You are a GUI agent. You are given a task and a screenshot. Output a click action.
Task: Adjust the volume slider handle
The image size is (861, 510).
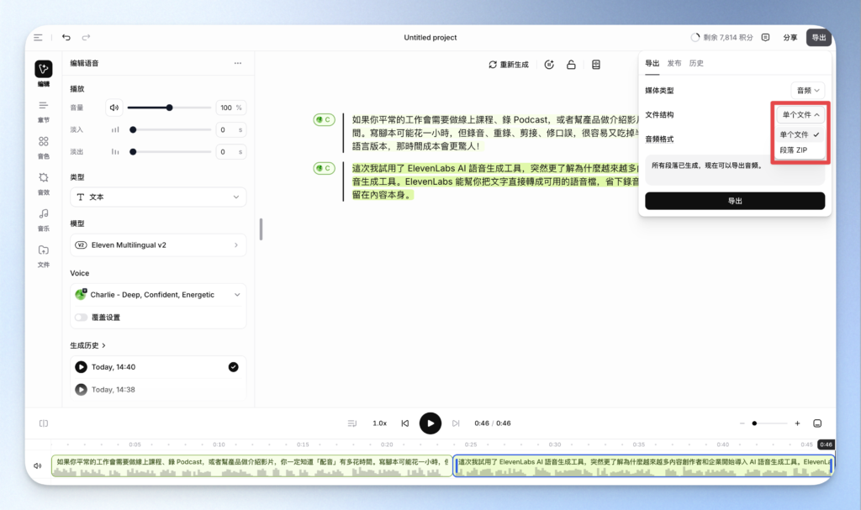point(170,108)
